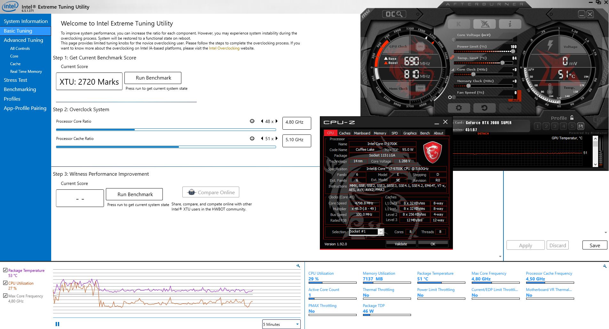Screen dimensions: 609x329
Task: Switch to the Memory tab in CPU-Z
Action: [x=380, y=133]
